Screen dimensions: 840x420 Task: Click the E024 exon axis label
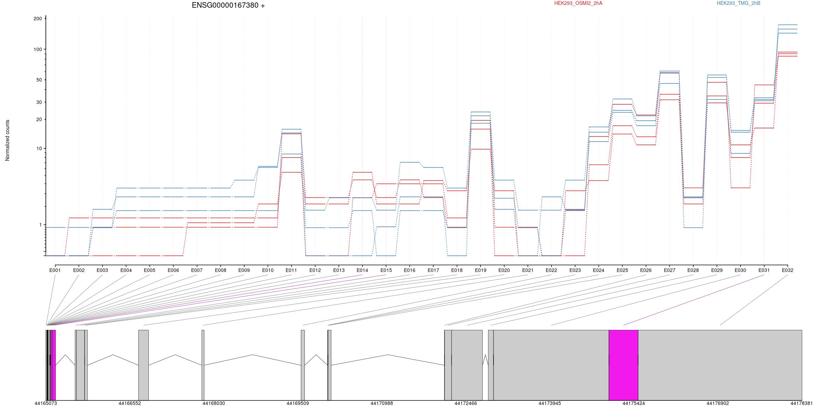pyautogui.click(x=598, y=270)
